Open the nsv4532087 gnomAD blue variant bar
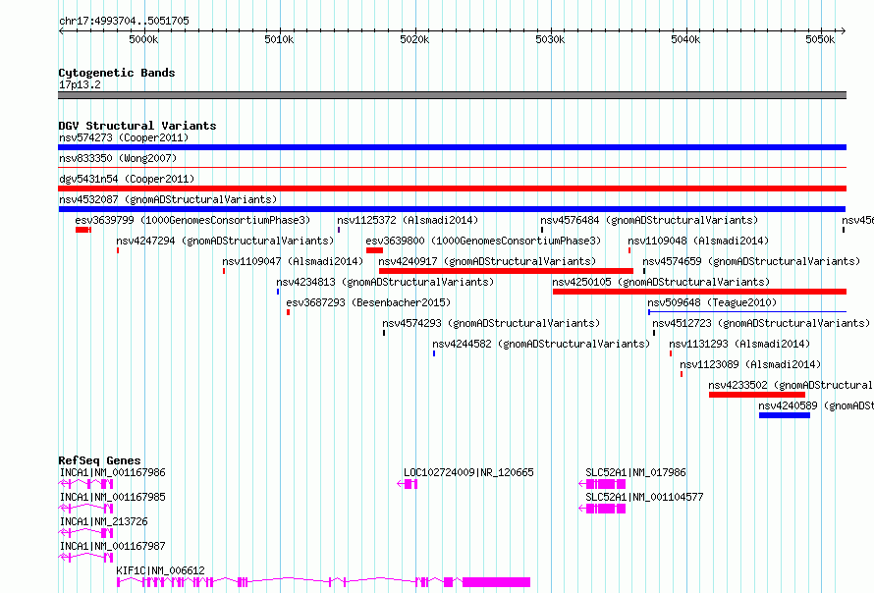Image resolution: width=874 pixels, height=593 pixels. [x=452, y=209]
